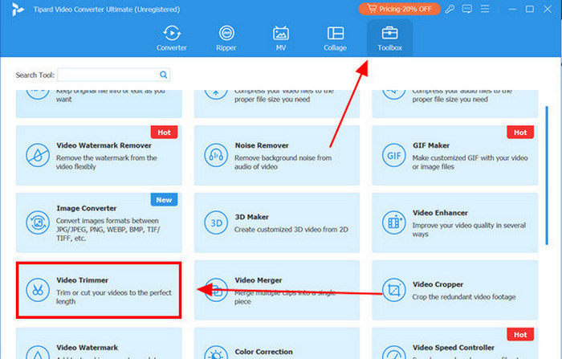Open the Converter tab

[x=172, y=38]
